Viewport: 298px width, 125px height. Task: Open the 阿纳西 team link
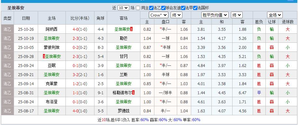point(51,29)
